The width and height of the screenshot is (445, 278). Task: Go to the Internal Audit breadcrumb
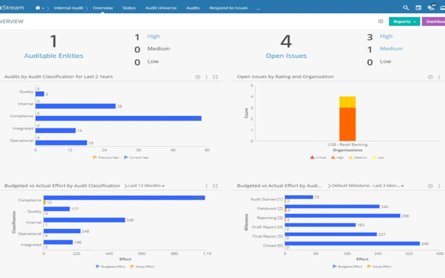68,8
